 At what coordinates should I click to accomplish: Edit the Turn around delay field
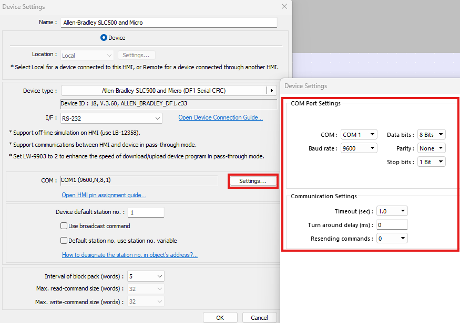coord(392,225)
